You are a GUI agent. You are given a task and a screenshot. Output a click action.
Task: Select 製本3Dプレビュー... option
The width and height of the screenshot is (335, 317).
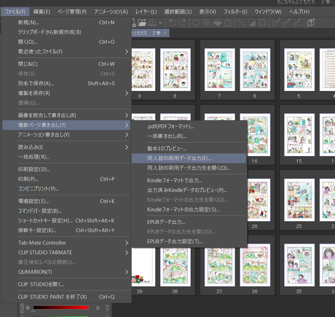[x=189, y=149]
